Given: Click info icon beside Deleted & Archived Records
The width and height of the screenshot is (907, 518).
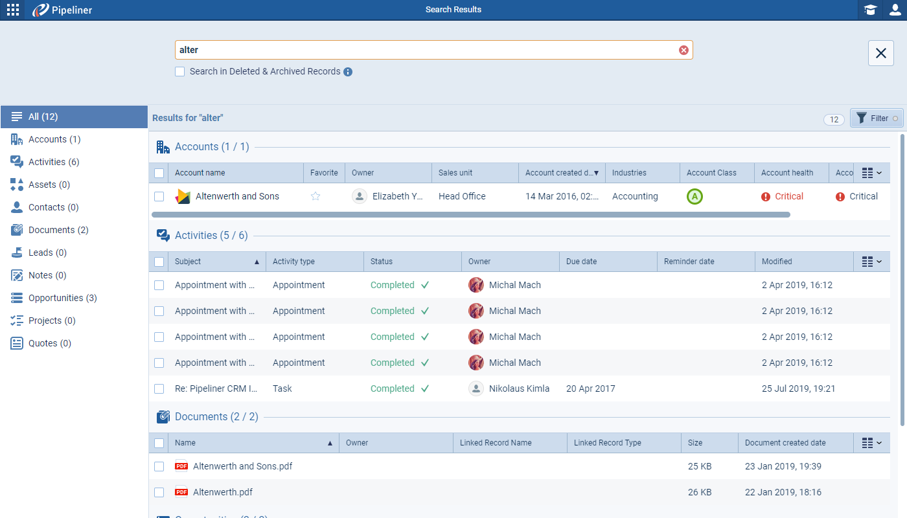Looking at the screenshot, I should pos(348,72).
